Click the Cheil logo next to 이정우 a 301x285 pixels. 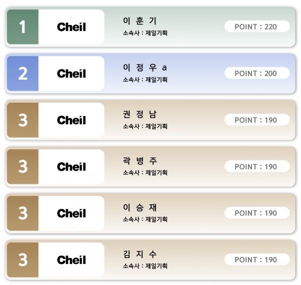(71, 74)
